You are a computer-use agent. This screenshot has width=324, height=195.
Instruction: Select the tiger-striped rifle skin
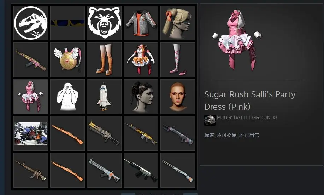tap(141, 133)
